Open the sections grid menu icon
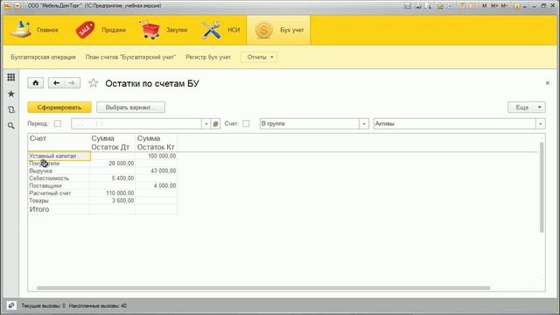Screen dimensions: 560x315 (x=11, y=77)
